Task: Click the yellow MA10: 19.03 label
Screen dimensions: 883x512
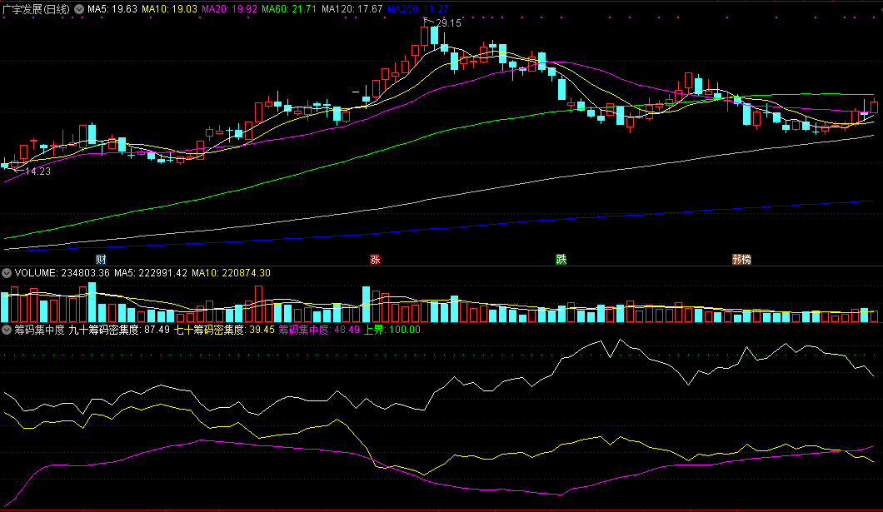Action: point(169,9)
